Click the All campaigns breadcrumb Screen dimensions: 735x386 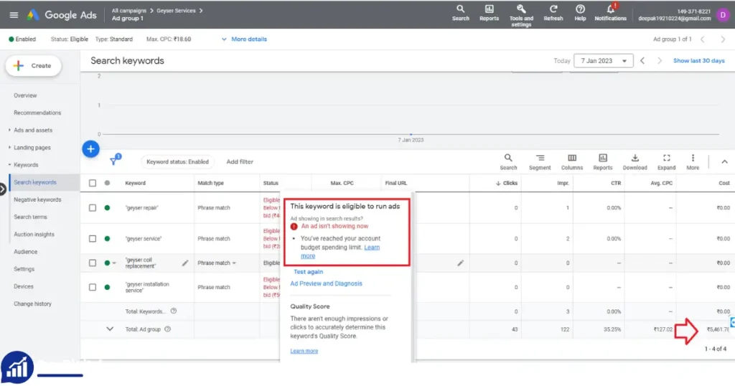(x=129, y=10)
